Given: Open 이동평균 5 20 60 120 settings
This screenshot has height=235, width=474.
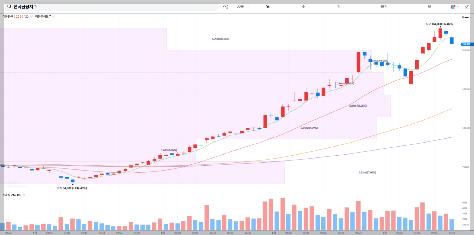Looking at the screenshot, I should pos(15,17).
